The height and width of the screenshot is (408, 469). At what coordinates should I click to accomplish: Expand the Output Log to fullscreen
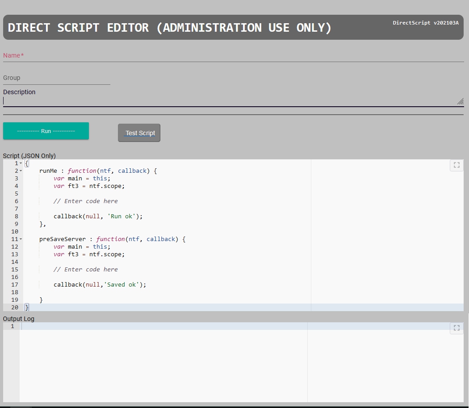(456, 328)
